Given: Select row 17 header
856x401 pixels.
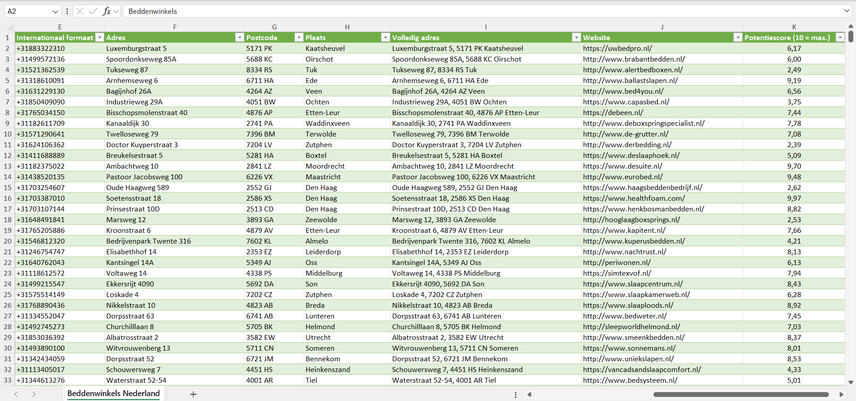Looking at the screenshot, I should (x=8, y=209).
